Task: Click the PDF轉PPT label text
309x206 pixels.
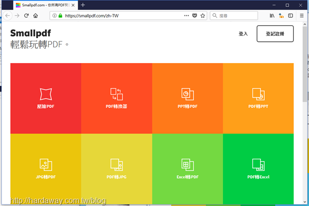Action: (x=258, y=106)
